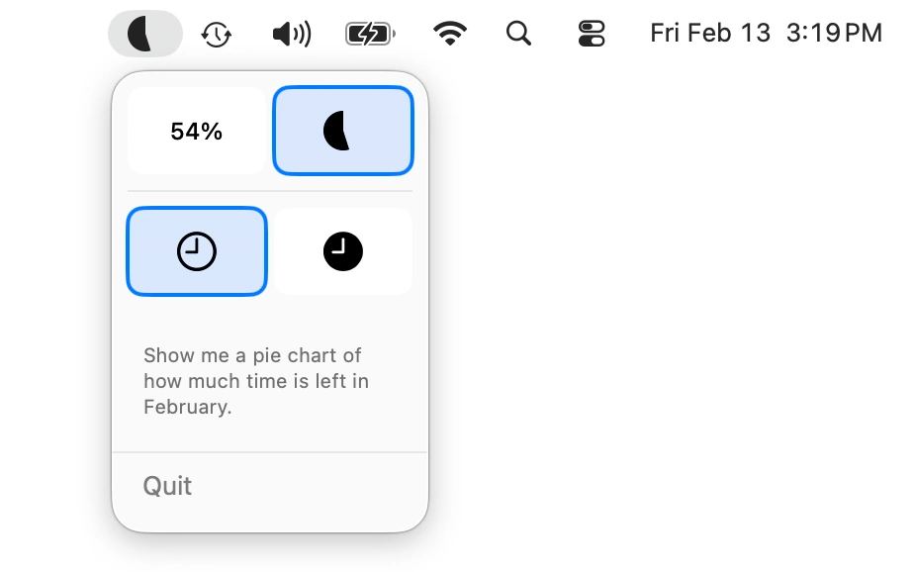This screenshot has height=572, width=915.
Task: Click Fri Feb 13 in the menu bar
Action: [709, 33]
